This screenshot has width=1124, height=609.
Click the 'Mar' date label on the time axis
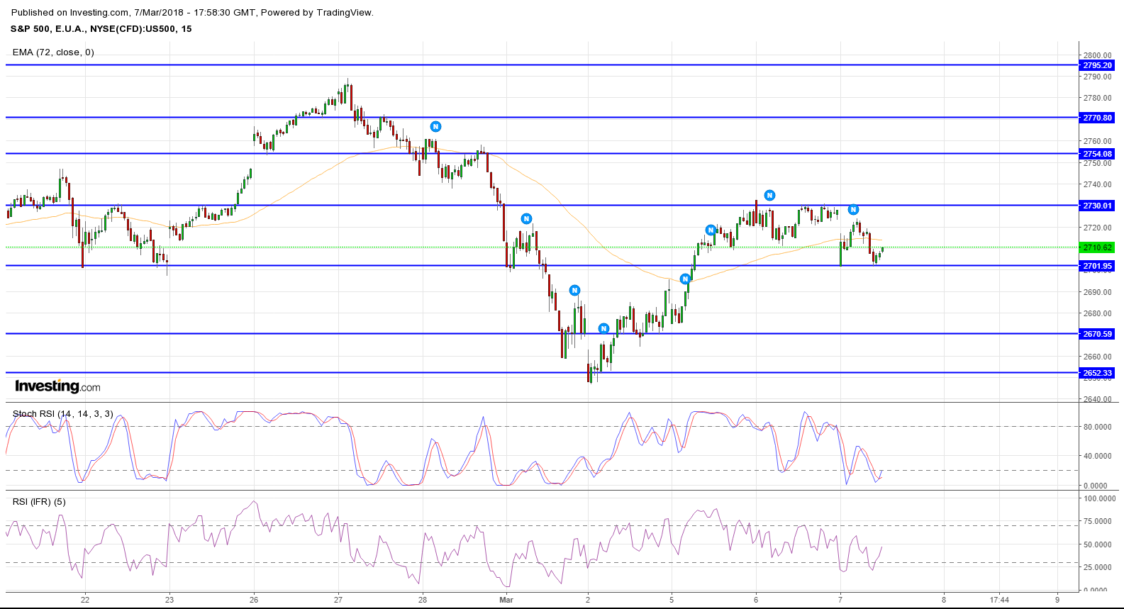[x=506, y=600]
